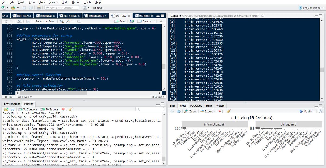
Task: Click the Save All icon in main toolbar
Action: [30, 8]
